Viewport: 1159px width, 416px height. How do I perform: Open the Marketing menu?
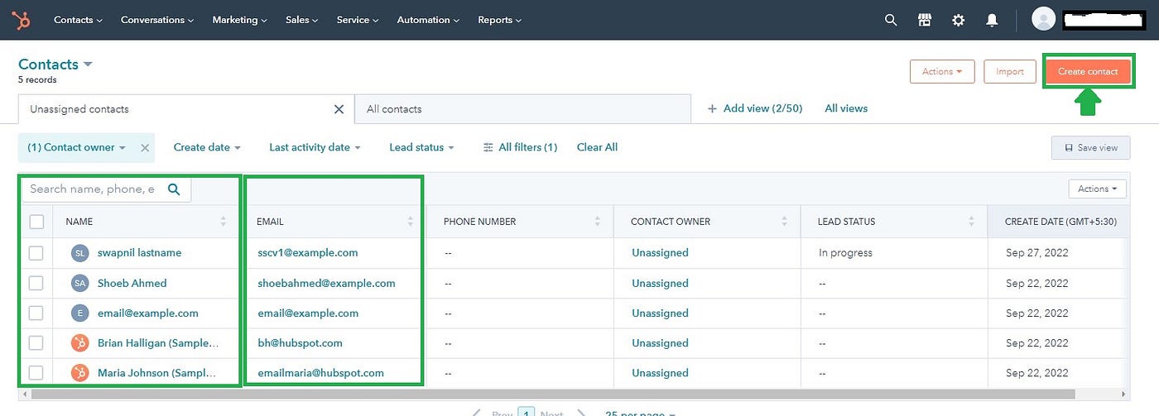coord(239,20)
